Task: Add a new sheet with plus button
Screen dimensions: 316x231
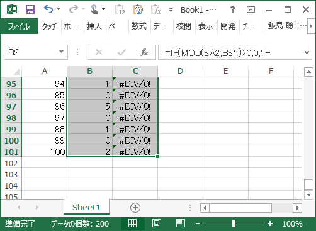Action: click(135, 208)
